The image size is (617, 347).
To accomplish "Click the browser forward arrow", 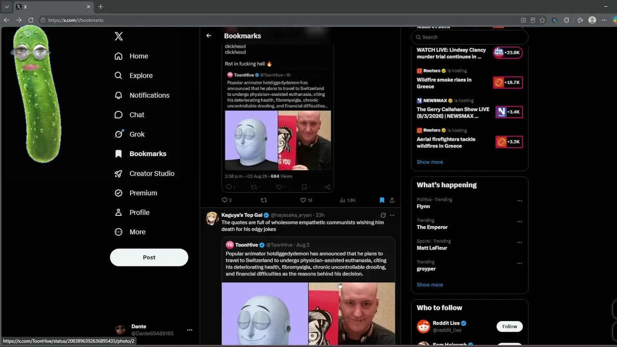I will pyautogui.click(x=18, y=20).
